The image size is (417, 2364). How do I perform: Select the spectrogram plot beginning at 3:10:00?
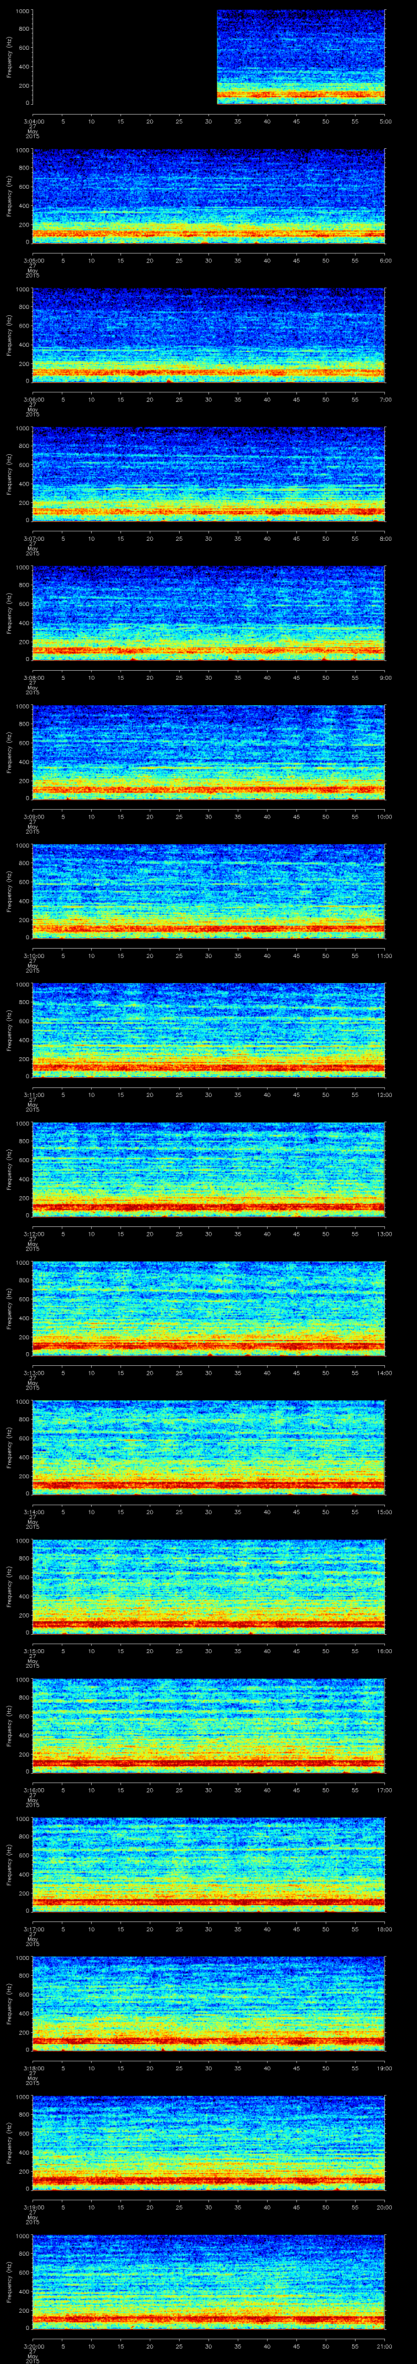coord(209,891)
